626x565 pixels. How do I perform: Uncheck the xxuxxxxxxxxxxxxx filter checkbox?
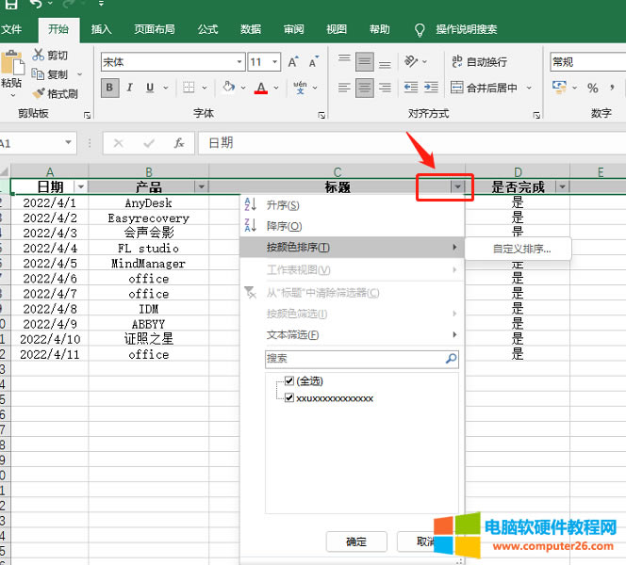(289, 398)
